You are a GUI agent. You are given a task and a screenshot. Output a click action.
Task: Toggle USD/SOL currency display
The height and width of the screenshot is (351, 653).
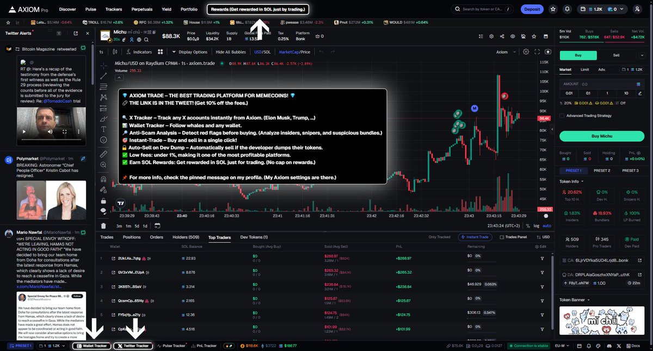point(262,52)
